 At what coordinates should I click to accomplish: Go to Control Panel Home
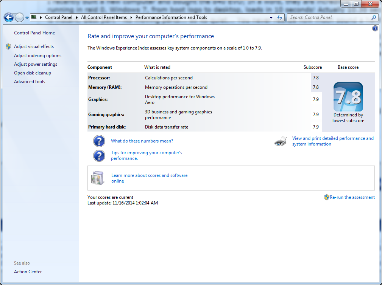(34, 33)
